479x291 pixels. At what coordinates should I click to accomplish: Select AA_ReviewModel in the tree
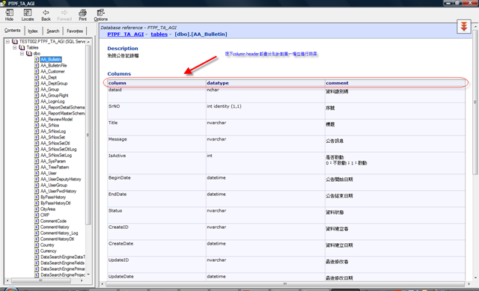[x=57, y=120]
